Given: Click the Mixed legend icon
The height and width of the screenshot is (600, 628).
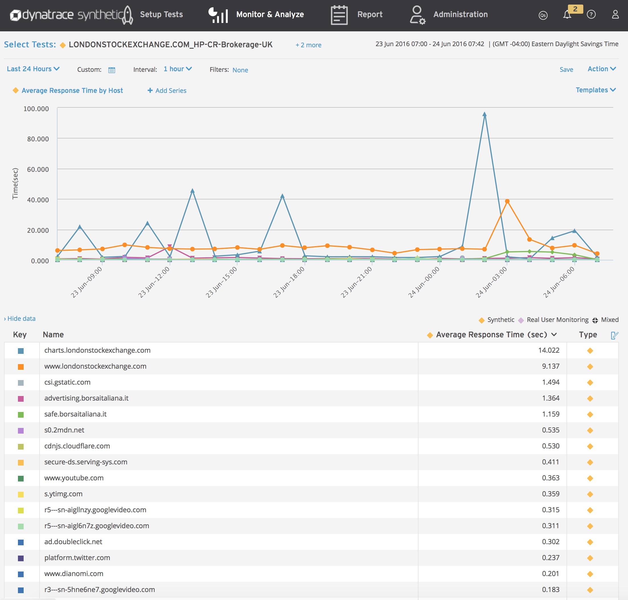Looking at the screenshot, I should click(595, 320).
